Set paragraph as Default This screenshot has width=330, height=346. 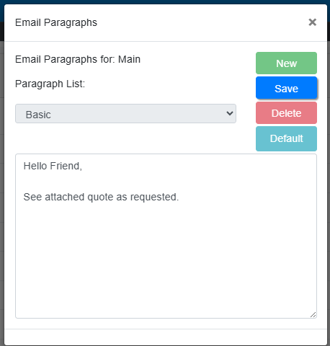click(286, 138)
